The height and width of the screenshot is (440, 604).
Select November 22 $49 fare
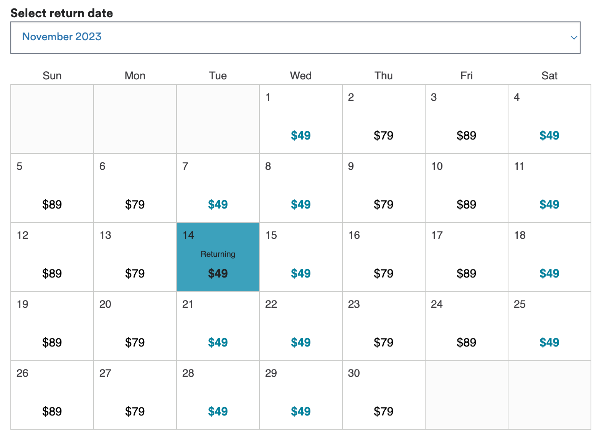click(x=300, y=326)
